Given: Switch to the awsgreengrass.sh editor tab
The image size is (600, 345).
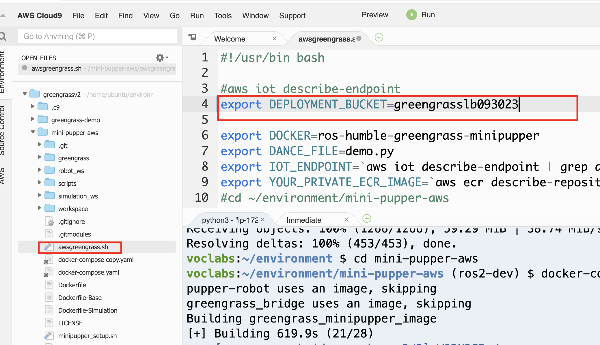Looking at the screenshot, I should pos(326,39).
